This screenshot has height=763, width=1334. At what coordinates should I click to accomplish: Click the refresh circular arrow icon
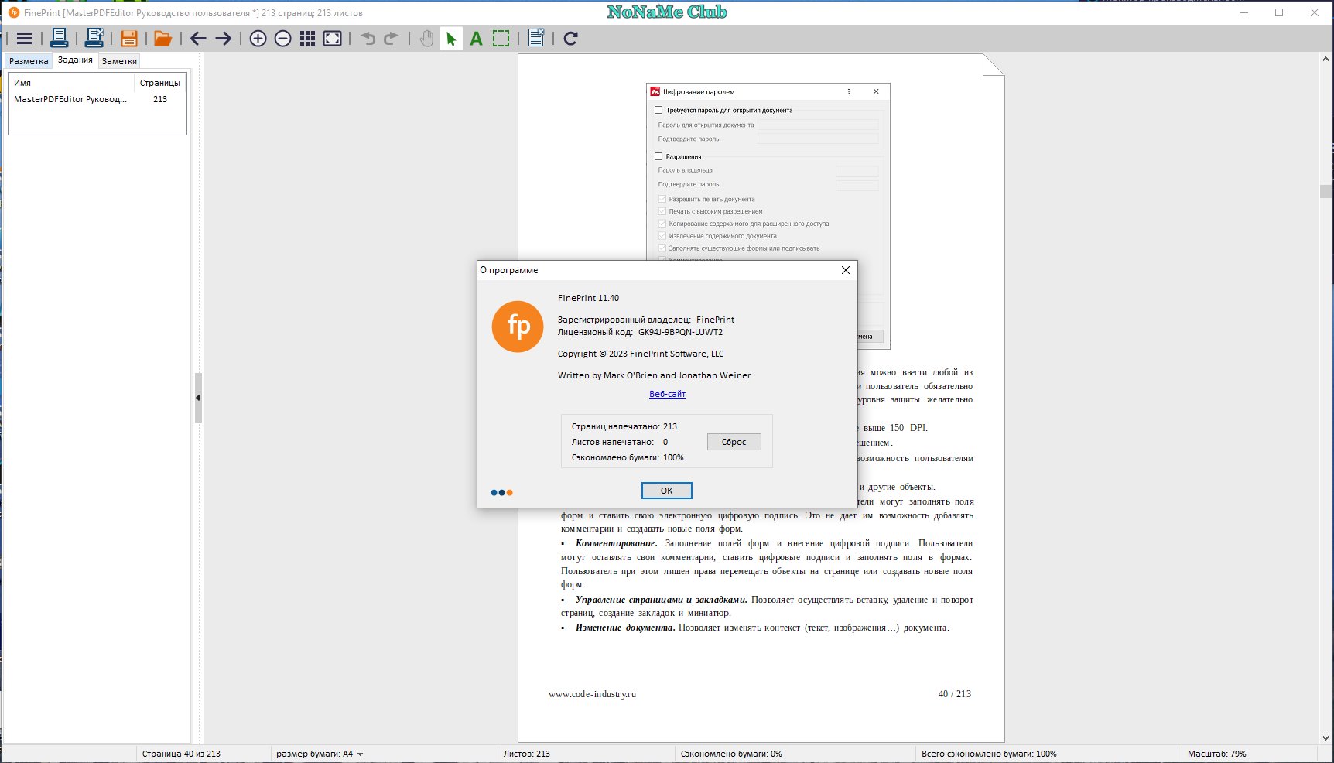click(x=571, y=39)
